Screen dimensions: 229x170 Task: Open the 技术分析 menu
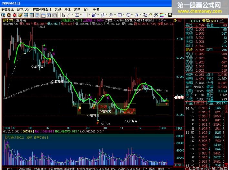coord(23,9)
